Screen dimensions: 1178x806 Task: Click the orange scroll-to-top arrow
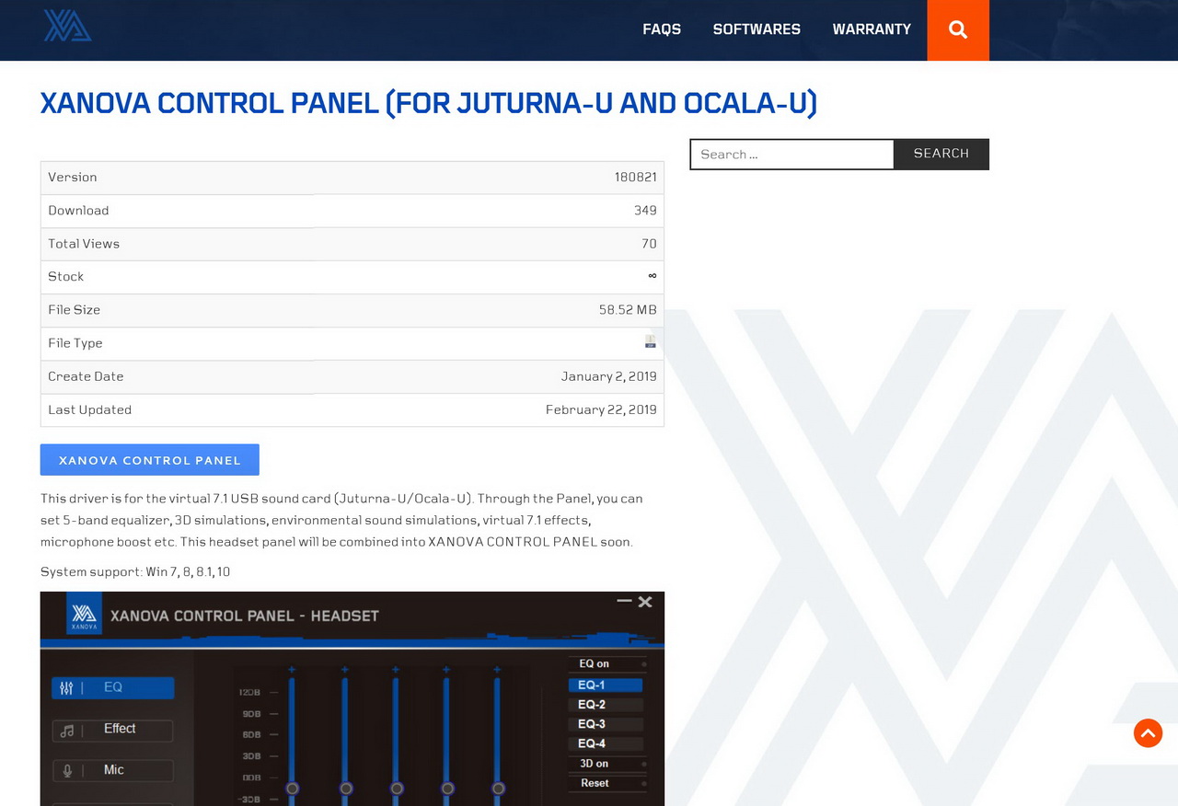point(1148,733)
